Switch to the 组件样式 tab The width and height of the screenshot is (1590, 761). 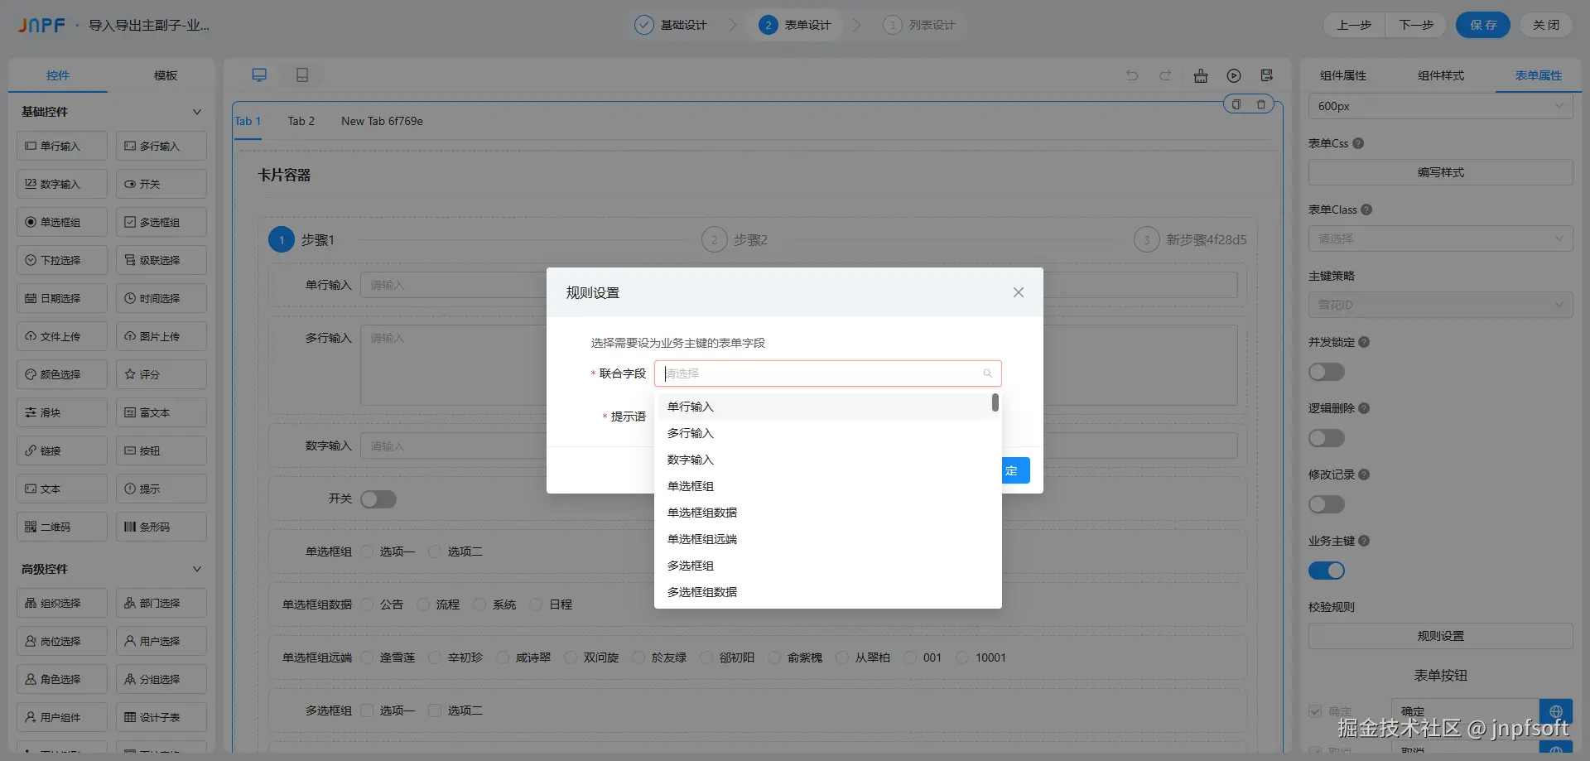point(1441,75)
